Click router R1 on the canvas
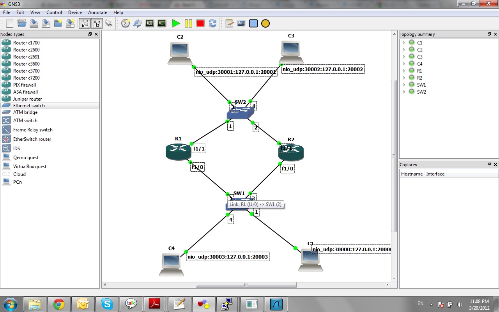499x312 pixels. point(178,151)
